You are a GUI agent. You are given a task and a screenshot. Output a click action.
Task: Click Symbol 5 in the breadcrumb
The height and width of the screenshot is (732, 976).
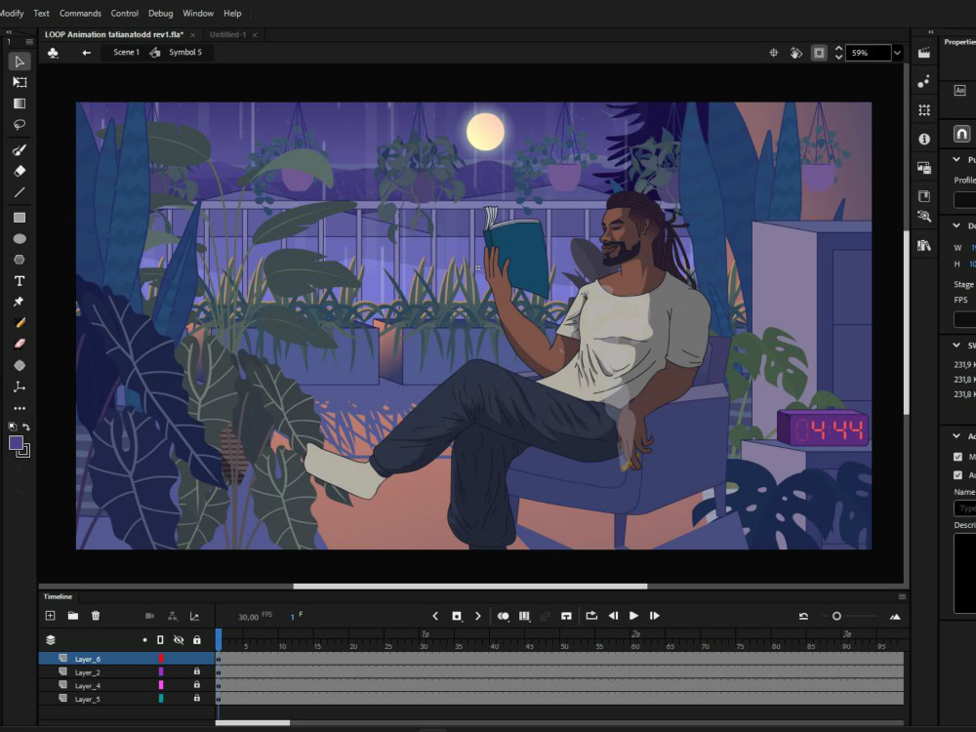click(x=184, y=53)
